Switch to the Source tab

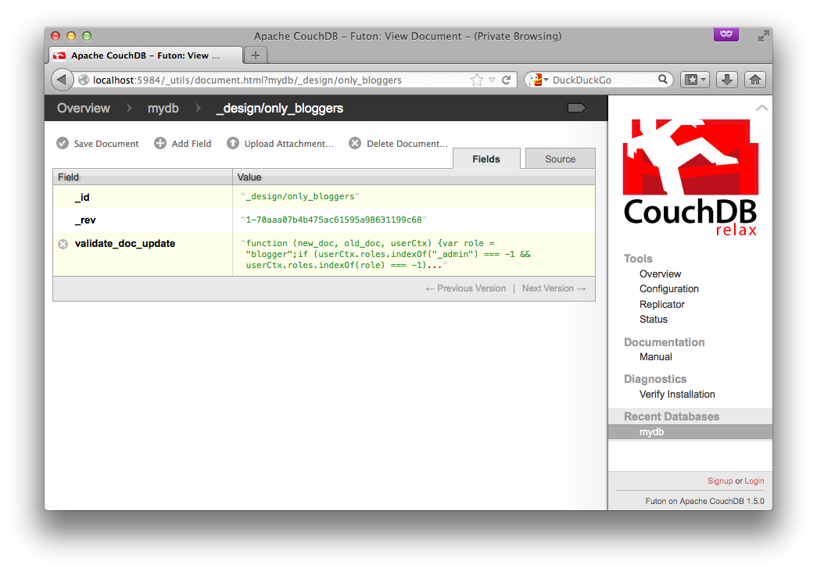click(x=560, y=159)
